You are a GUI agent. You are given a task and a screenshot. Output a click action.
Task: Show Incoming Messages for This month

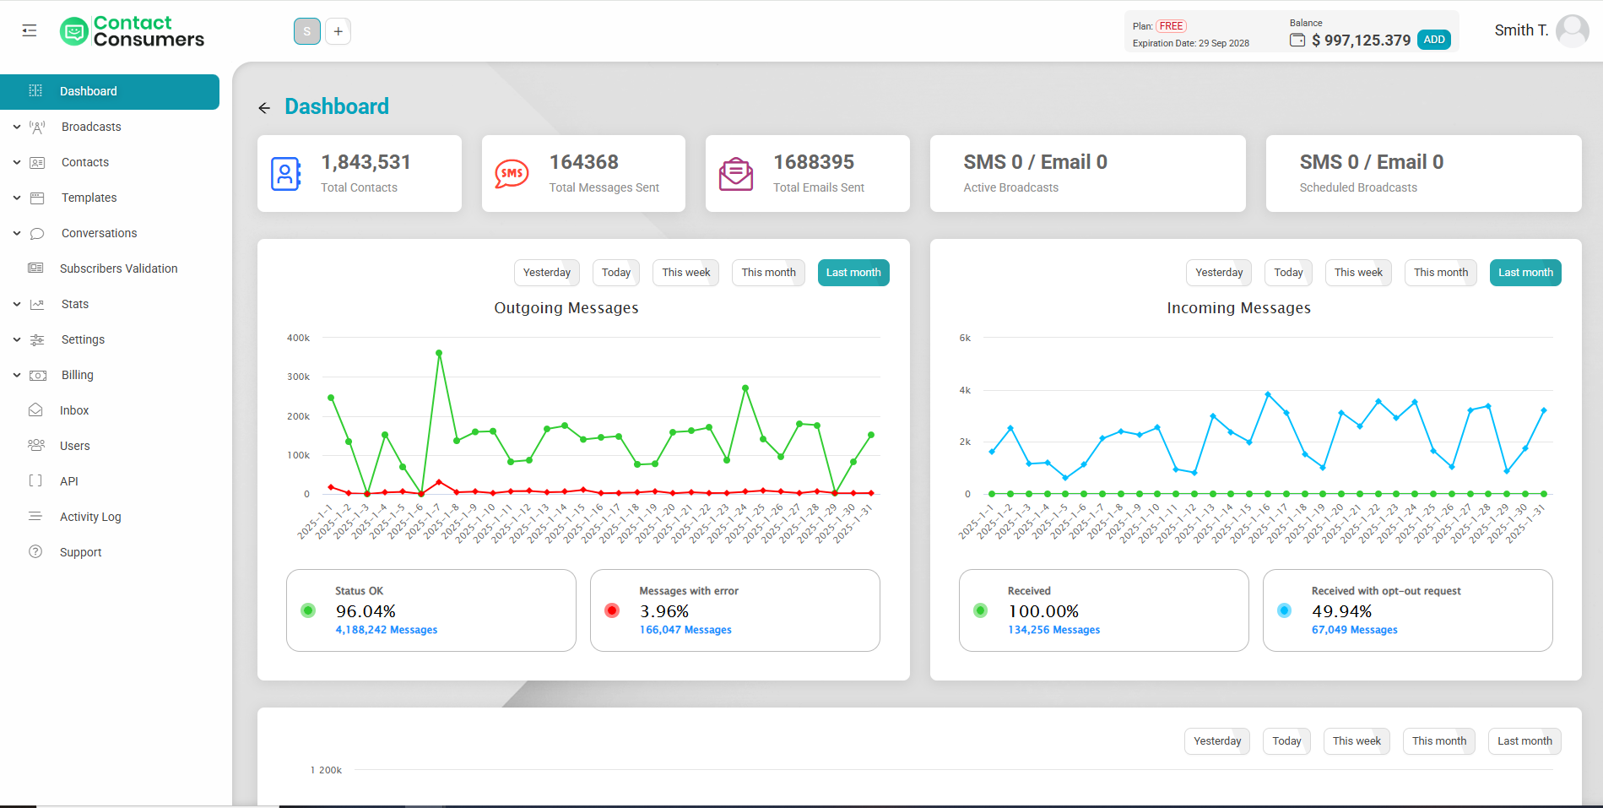pyautogui.click(x=1441, y=273)
